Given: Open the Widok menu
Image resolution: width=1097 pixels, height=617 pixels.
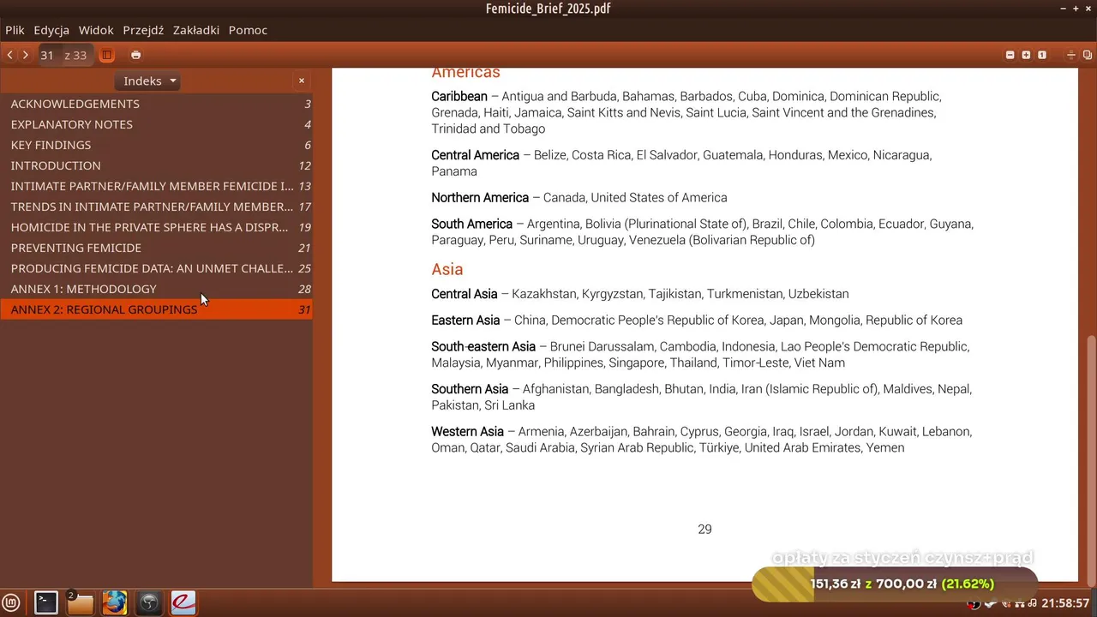Looking at the screenshot, I should (x=96, y=30).
